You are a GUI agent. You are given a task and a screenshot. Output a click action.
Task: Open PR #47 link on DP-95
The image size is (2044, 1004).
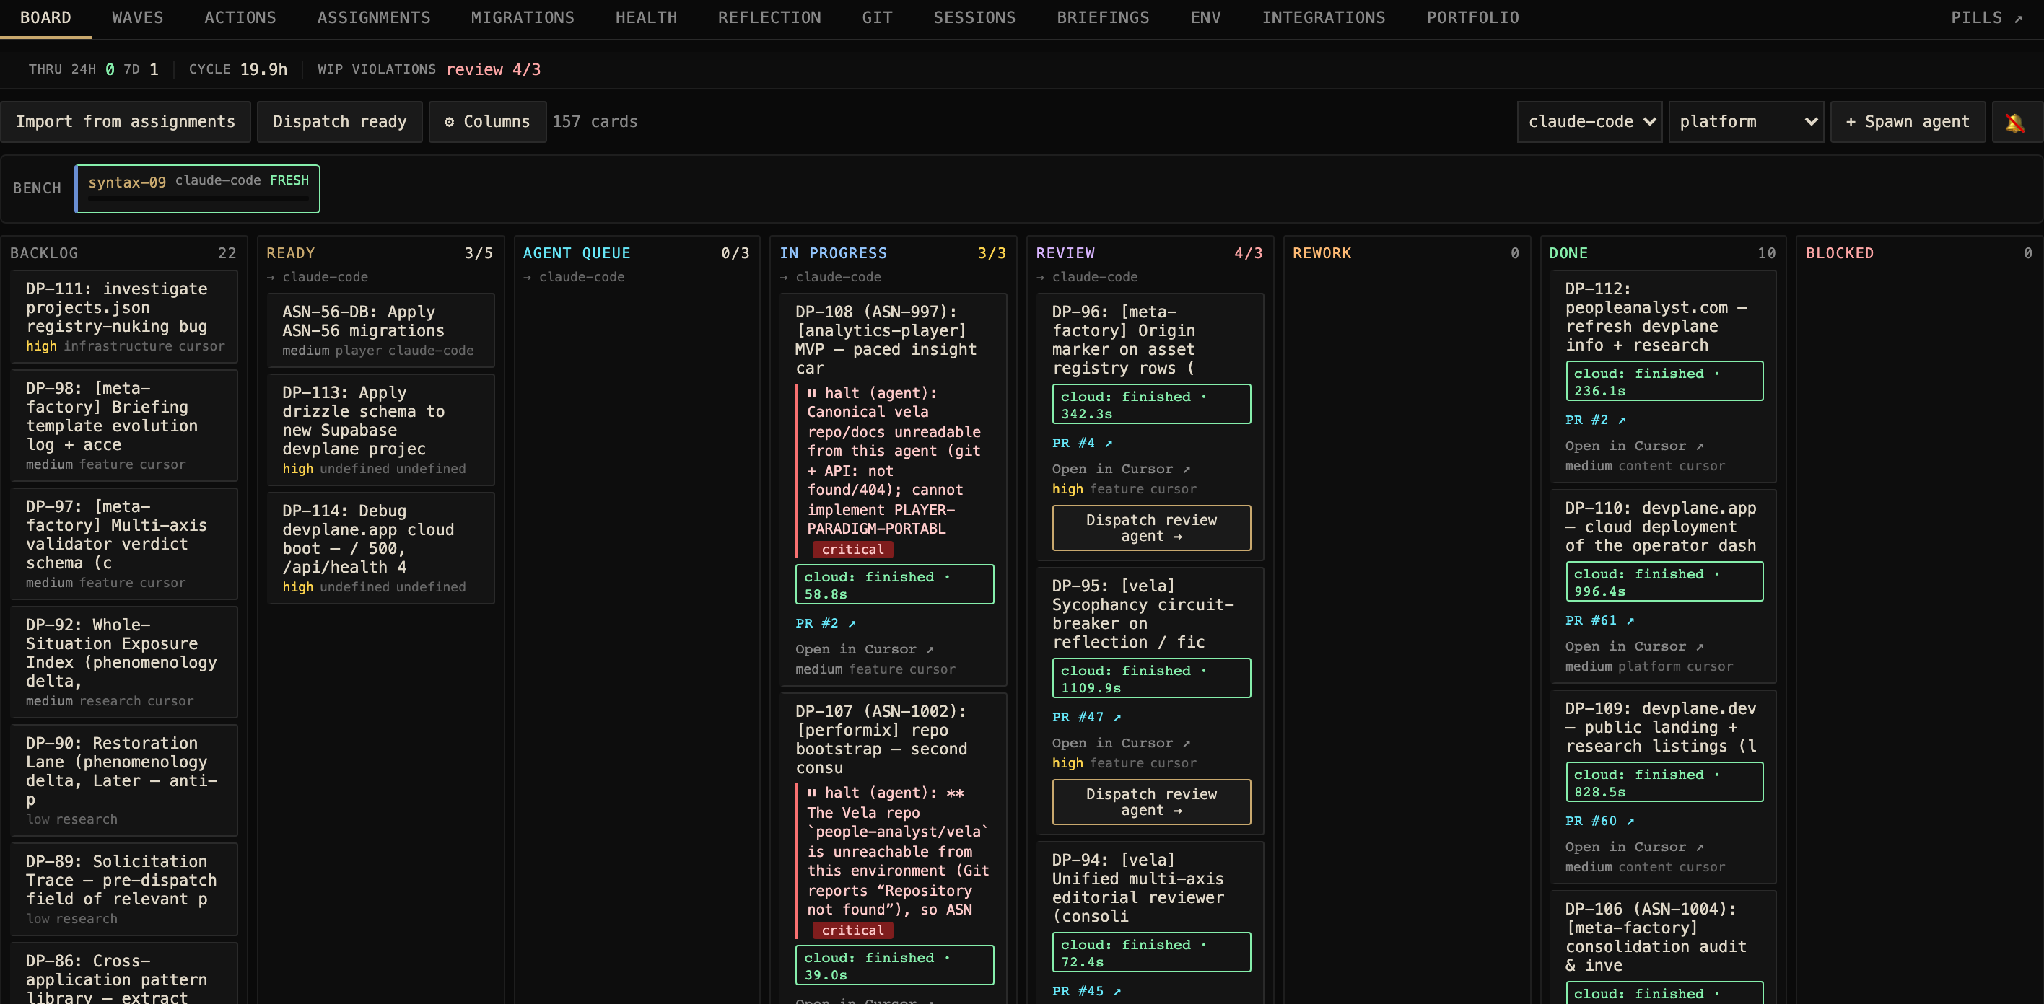tap(1086, 717)
